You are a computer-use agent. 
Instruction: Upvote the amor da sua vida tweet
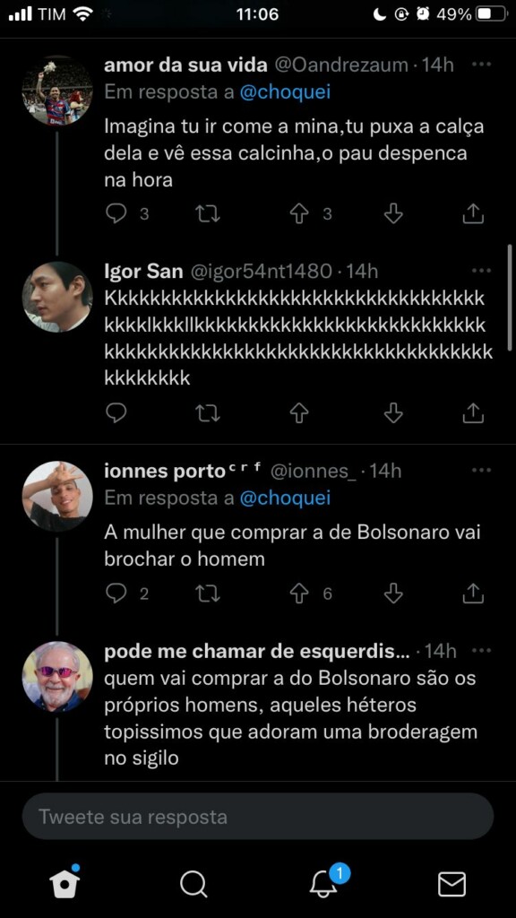pyautogui.click(x=299, y=214)
